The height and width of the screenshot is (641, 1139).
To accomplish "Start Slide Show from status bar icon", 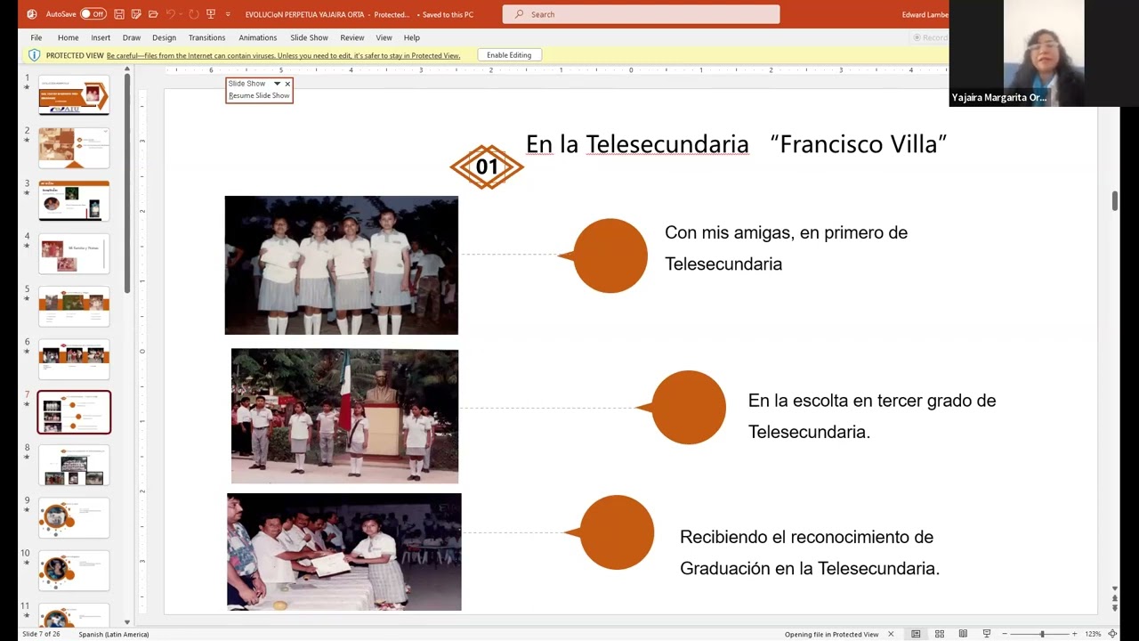I will pyautogui.click(x=986, y=634).
